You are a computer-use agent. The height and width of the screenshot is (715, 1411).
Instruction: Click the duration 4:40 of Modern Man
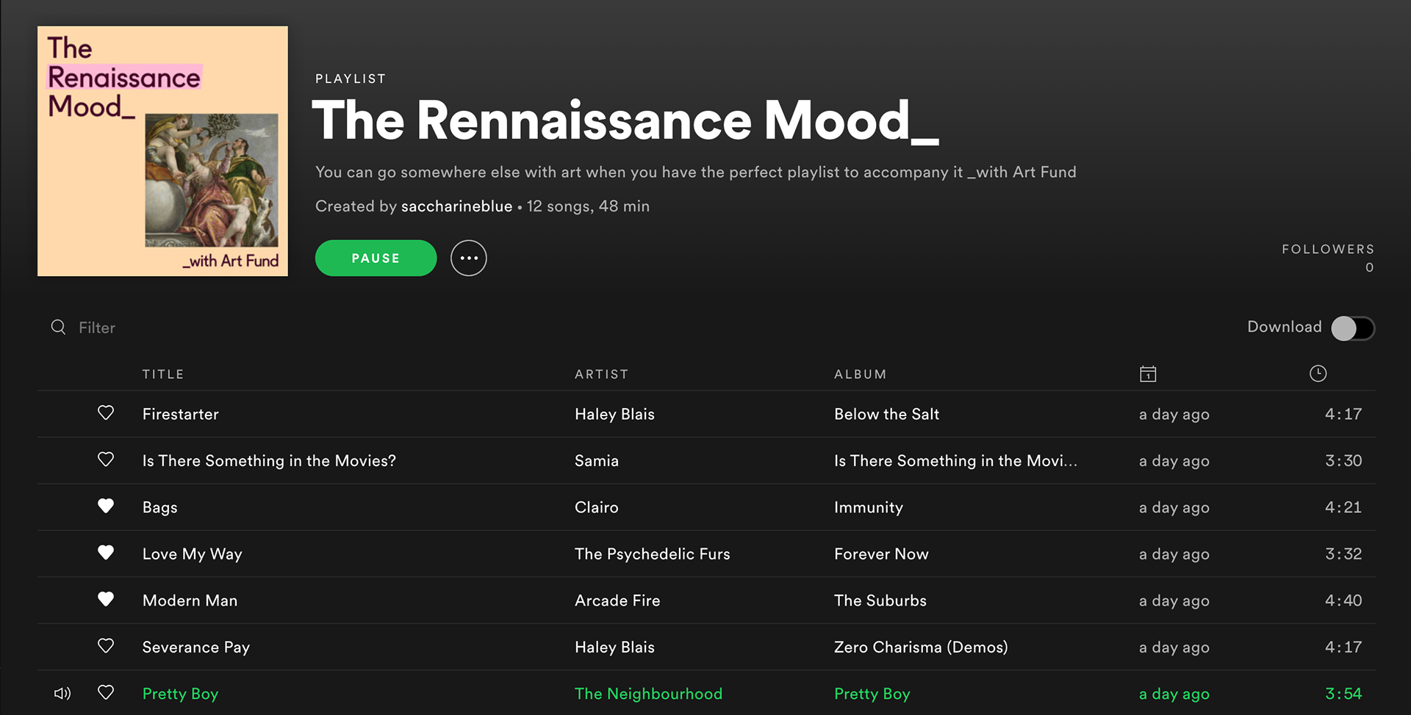coord(1343,600)
